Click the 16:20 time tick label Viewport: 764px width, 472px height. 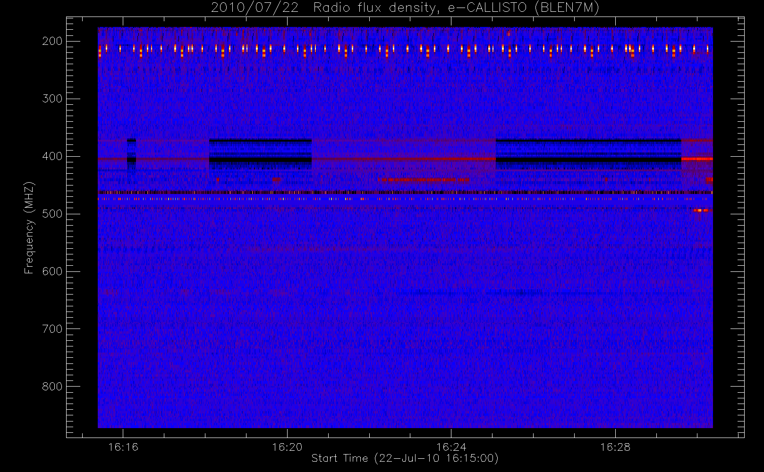287,447
